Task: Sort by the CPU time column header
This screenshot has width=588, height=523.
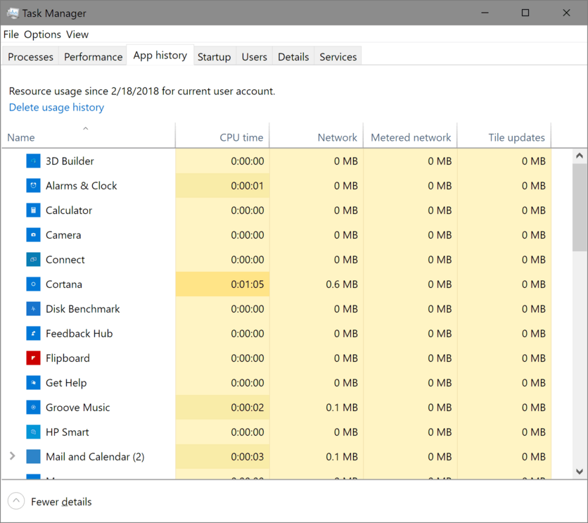Action: pos(222,135)
